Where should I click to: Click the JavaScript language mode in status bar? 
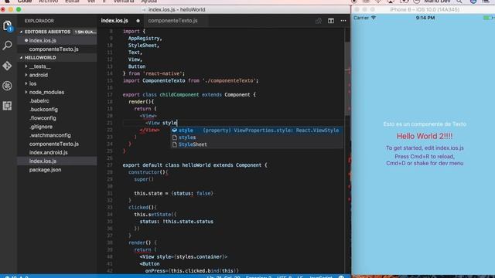321,276
